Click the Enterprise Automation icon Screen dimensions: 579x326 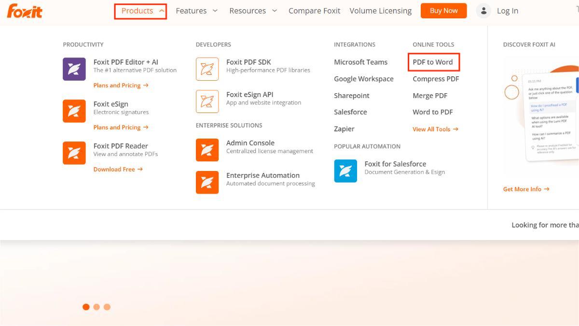207,183
